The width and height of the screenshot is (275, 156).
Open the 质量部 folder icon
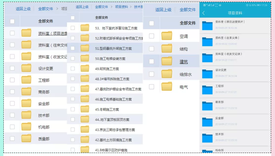pyautogui.click(x=26, y=138)
